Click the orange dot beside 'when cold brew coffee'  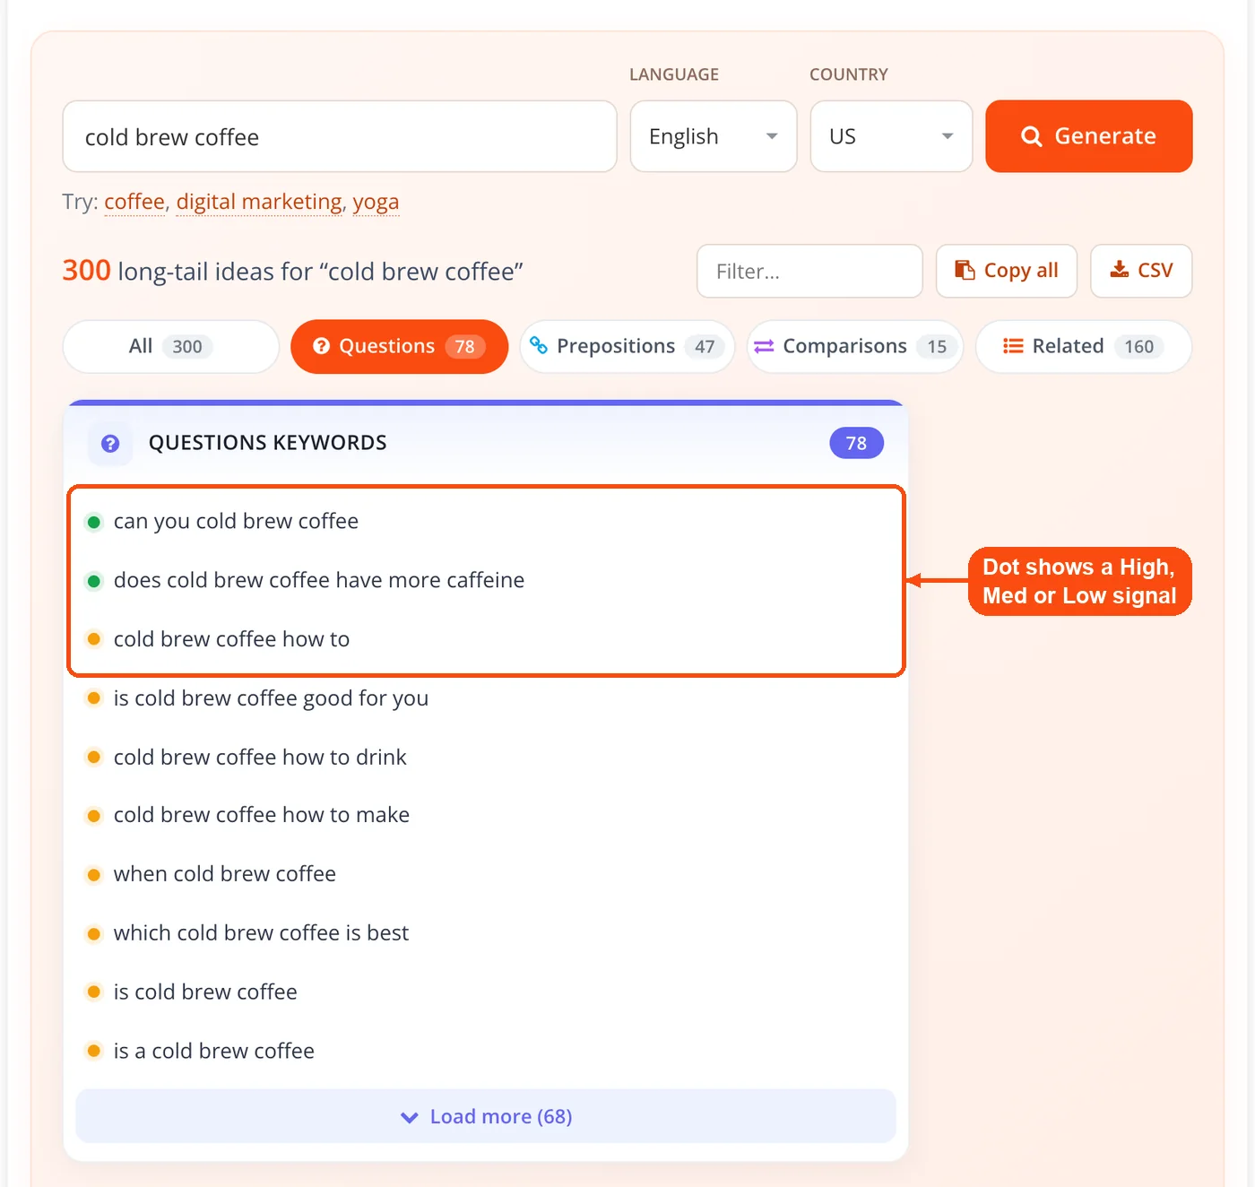pyautogui.click(x=94, y=874)
